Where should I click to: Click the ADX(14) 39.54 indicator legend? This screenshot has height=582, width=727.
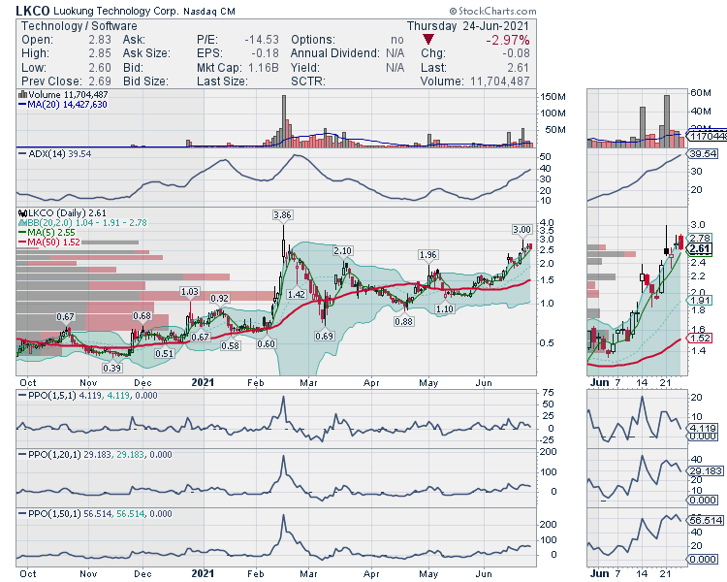coord(54,153)
